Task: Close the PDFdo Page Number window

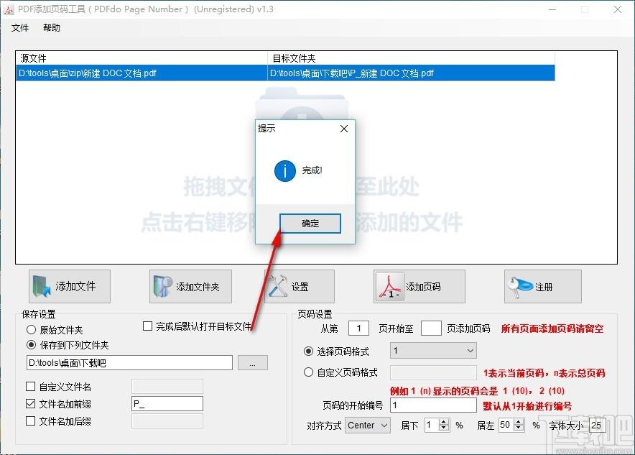Action: pos(618,9)
